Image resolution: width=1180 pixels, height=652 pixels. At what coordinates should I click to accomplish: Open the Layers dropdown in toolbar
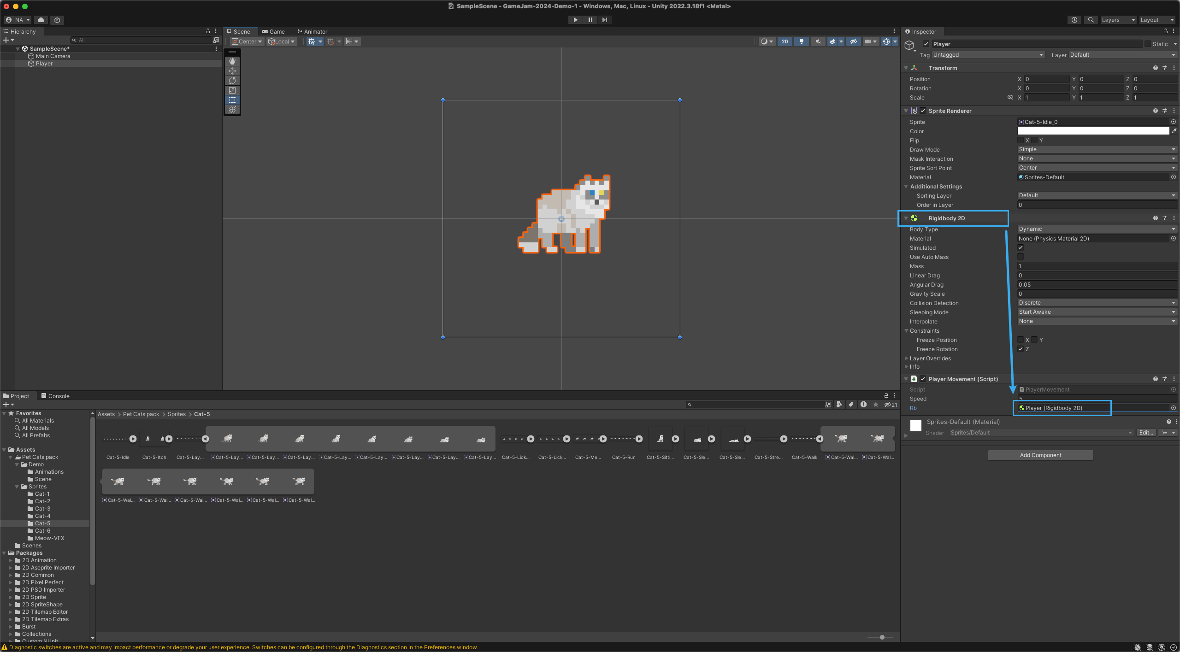coord(1118,20)
